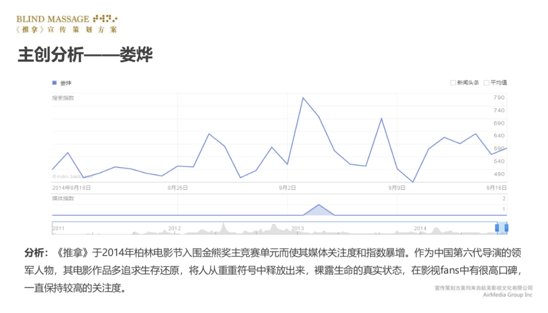Expand the 媒体指数 panel
548x313 pixels.
pos(63,199)
